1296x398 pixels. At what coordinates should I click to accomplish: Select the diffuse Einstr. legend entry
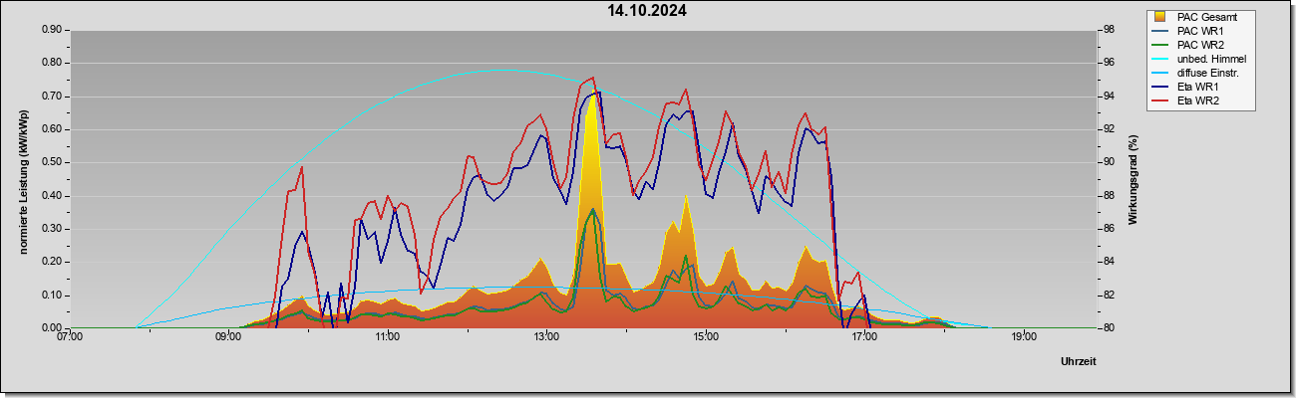1197,74
